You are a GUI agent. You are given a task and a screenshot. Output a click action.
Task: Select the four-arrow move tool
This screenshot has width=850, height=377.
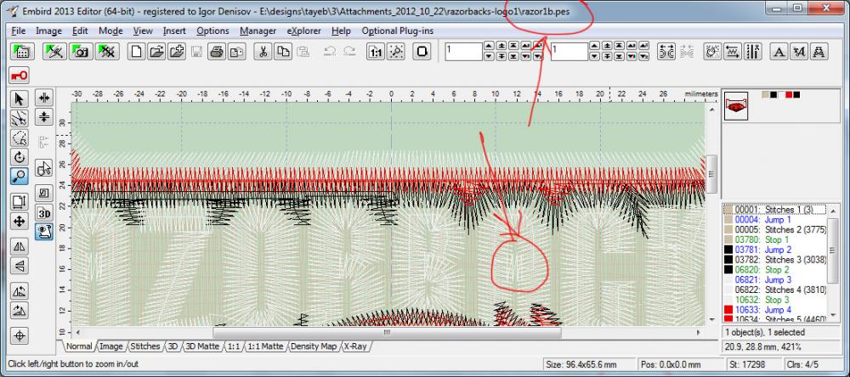[20, 221]
